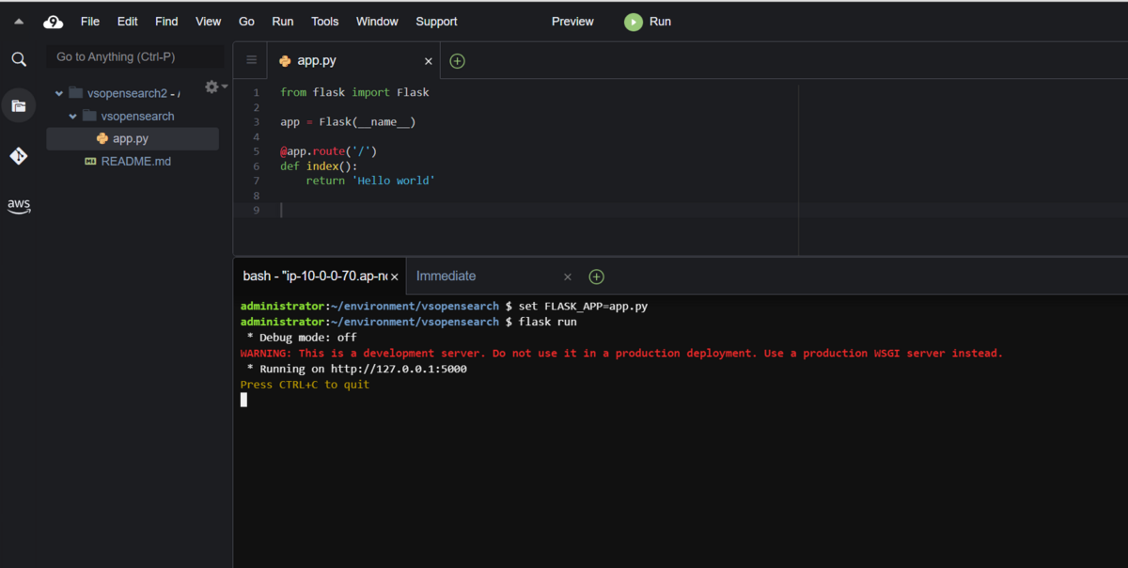Image resolution: width=1128 pixels, height=568 pixels.
Task: Click the Cloud9 logo icon
Action: (54, 22)
